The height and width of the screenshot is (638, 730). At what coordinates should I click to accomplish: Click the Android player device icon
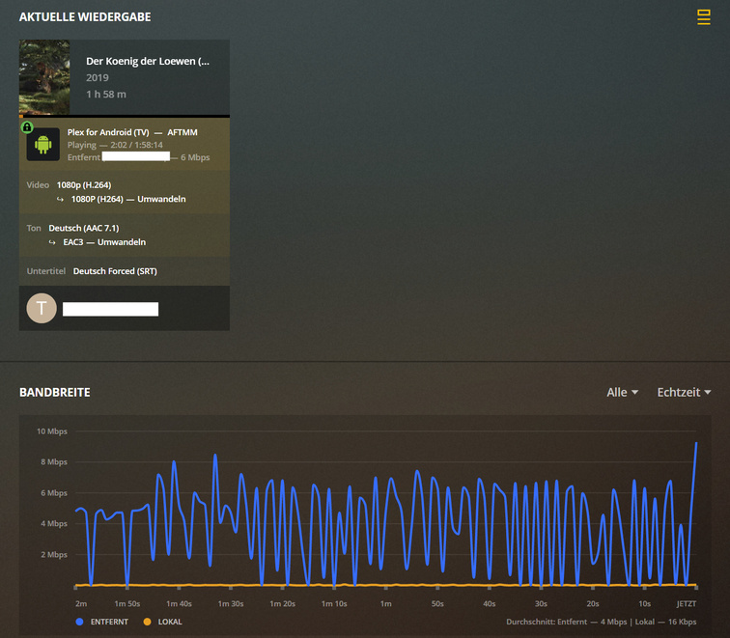[42, 145]
